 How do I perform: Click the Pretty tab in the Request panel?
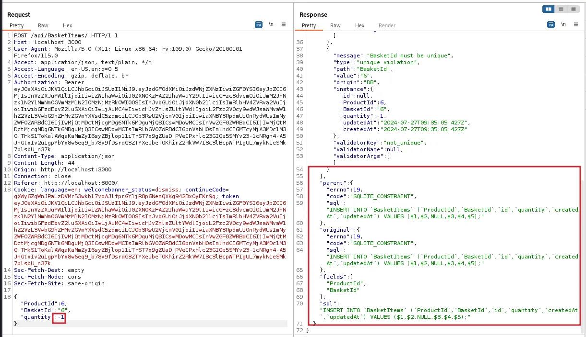tap(17, 25)
